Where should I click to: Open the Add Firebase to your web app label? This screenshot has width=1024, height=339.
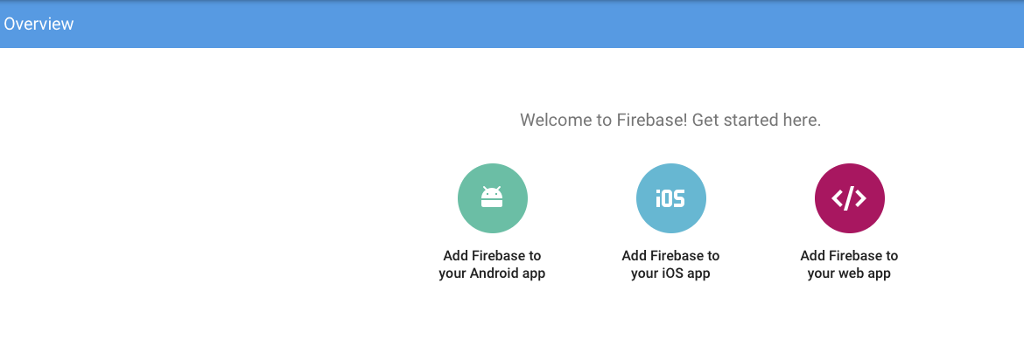tap(849, 264)
